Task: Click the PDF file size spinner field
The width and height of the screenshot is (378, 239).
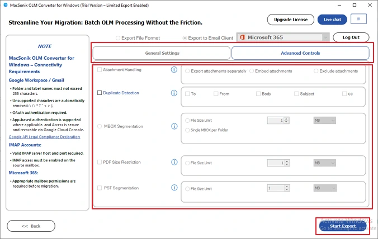Action: (278, 163)
